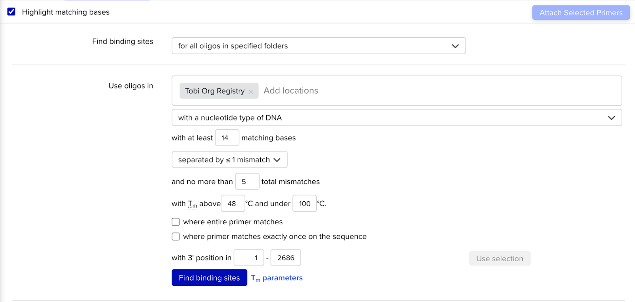Uncheck Highlight matching bases
This screenshot has height=302, width=635.
click(11, 12)
